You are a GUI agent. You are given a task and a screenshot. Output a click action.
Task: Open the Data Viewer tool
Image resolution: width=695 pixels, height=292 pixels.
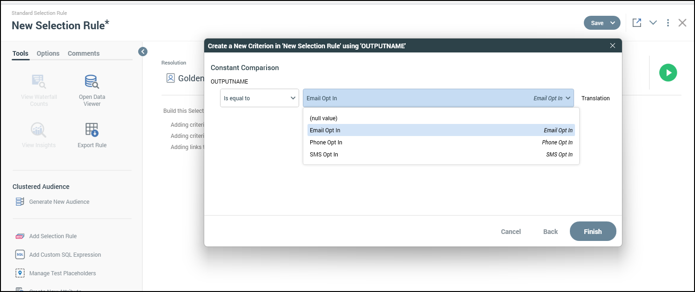(92, 82)
